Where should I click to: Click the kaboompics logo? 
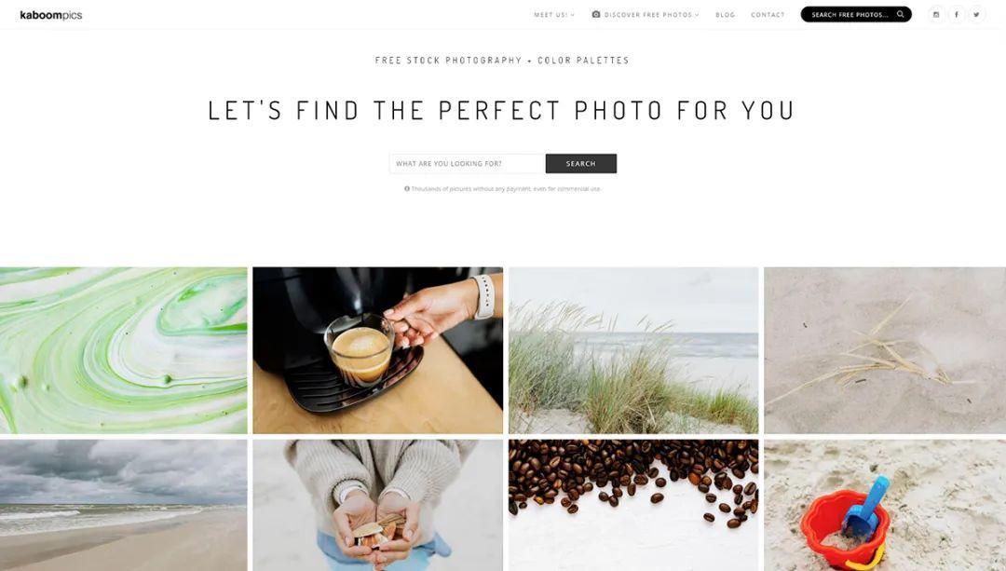[51, 15]
